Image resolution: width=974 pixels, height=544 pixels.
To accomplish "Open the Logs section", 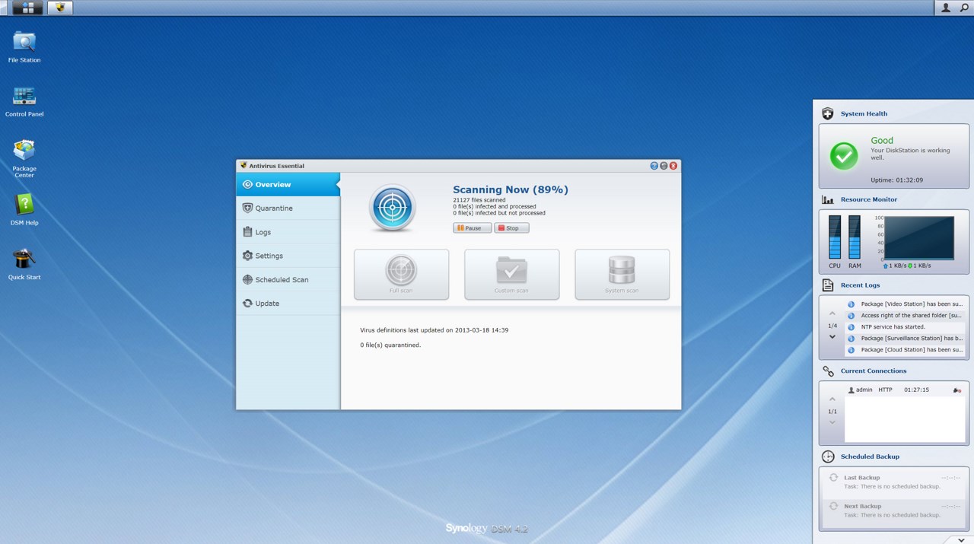I will coord(288,232).
